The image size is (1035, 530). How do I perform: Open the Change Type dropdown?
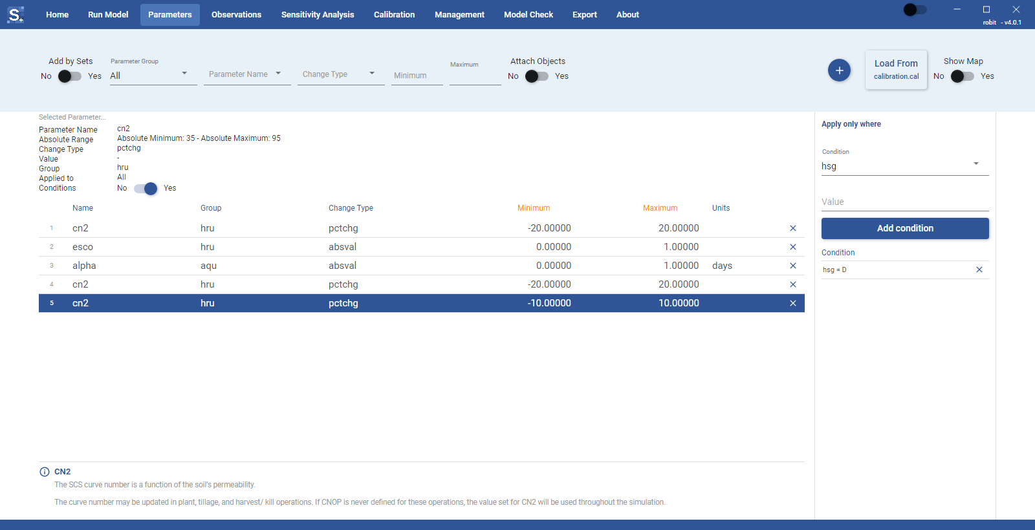pyautogui.click(x=341, y=75)
